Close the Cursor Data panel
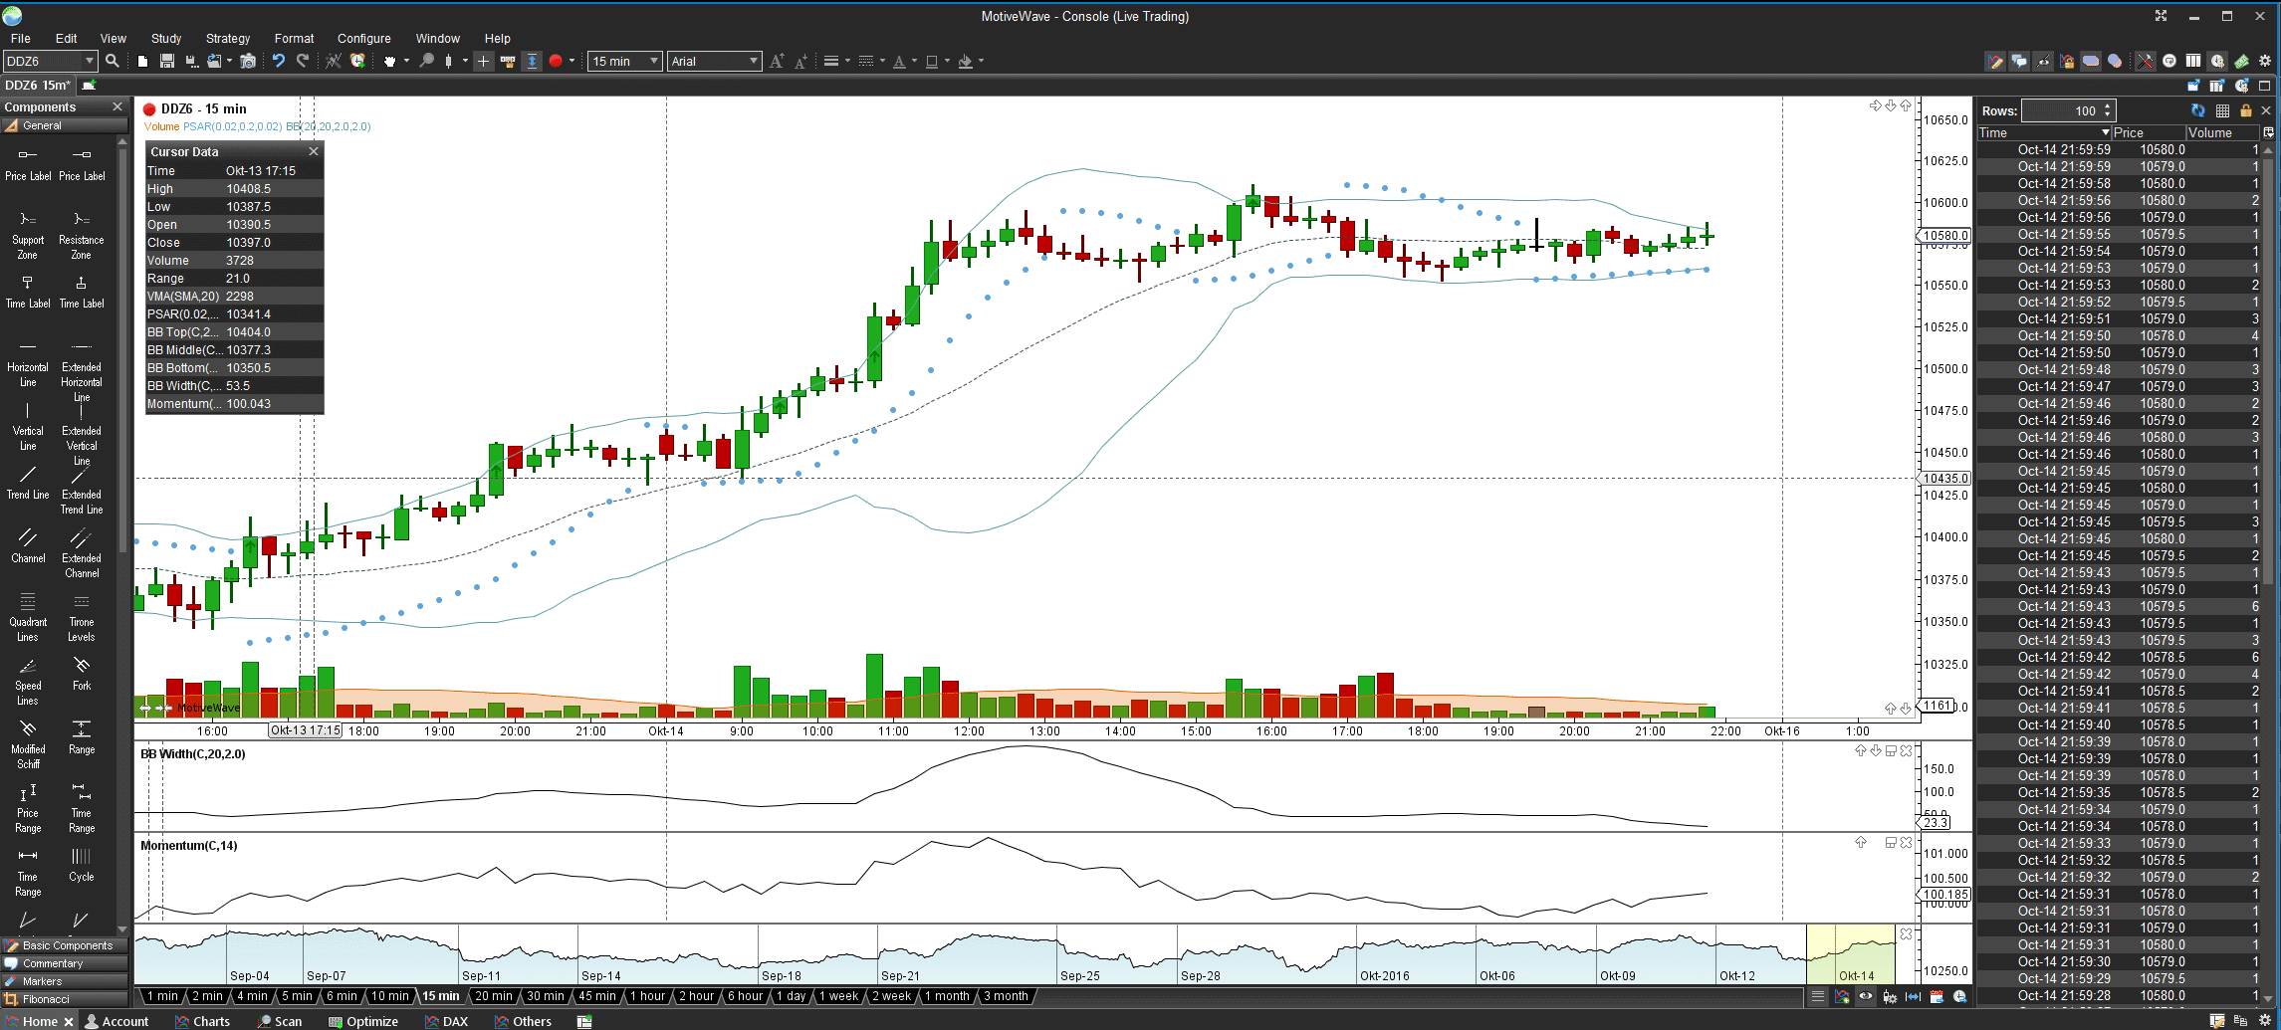Viewport: 2281px width, 1030px height. (x=314, y=151)
